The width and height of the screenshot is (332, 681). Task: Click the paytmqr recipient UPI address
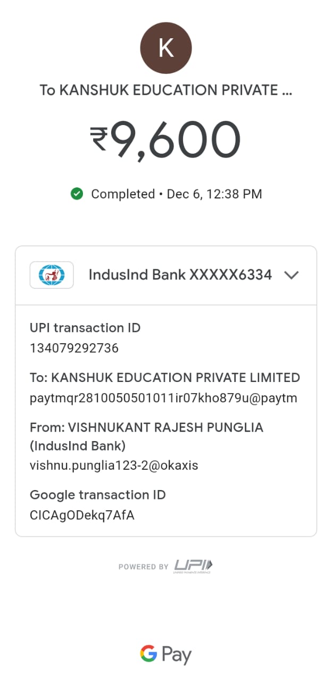(x=163, y=398)
